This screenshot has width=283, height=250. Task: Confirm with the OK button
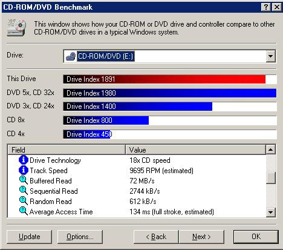[256, 237]
